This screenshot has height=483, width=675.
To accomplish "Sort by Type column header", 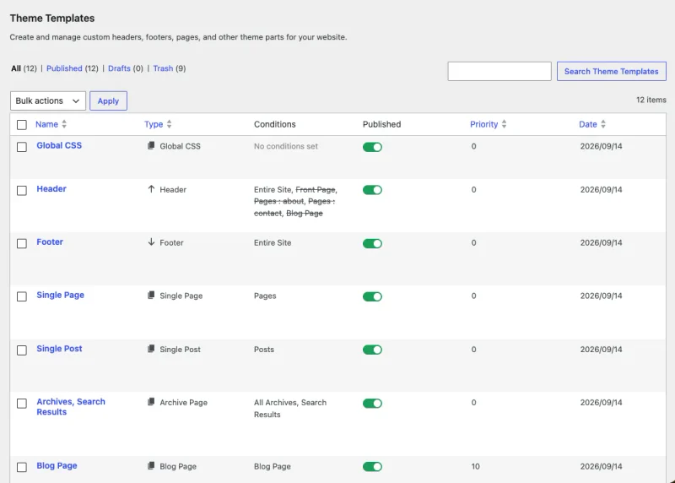I will tap(154, 124).
